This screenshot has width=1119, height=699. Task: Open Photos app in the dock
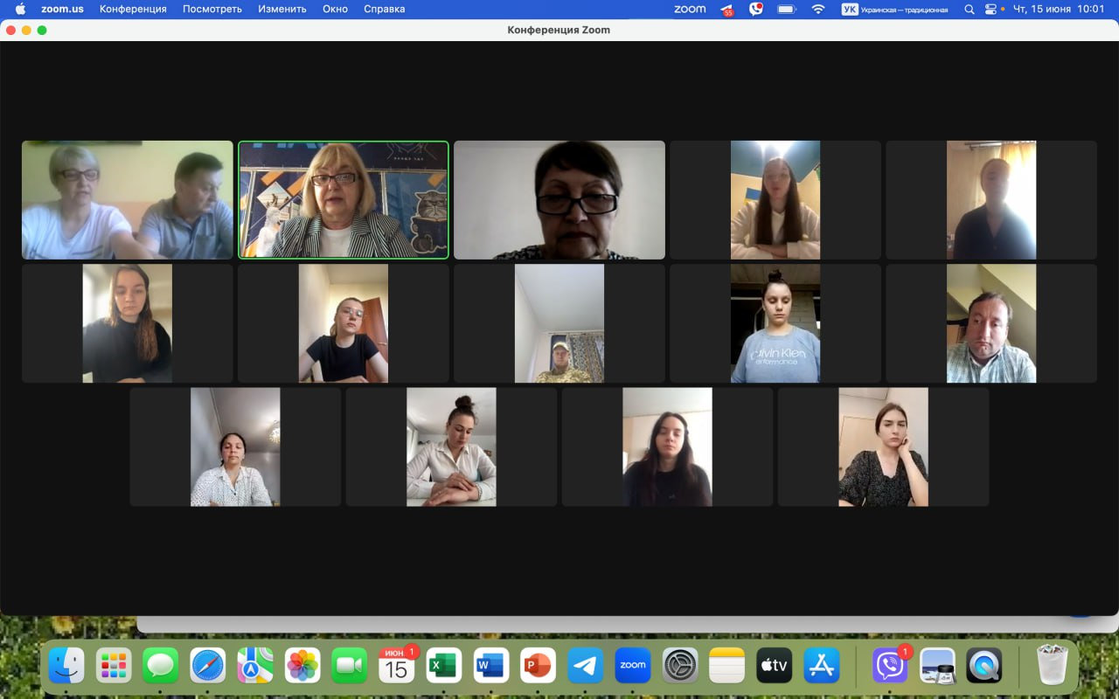(302, 666)
